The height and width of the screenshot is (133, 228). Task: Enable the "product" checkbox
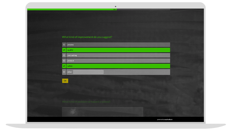(64, 61)
